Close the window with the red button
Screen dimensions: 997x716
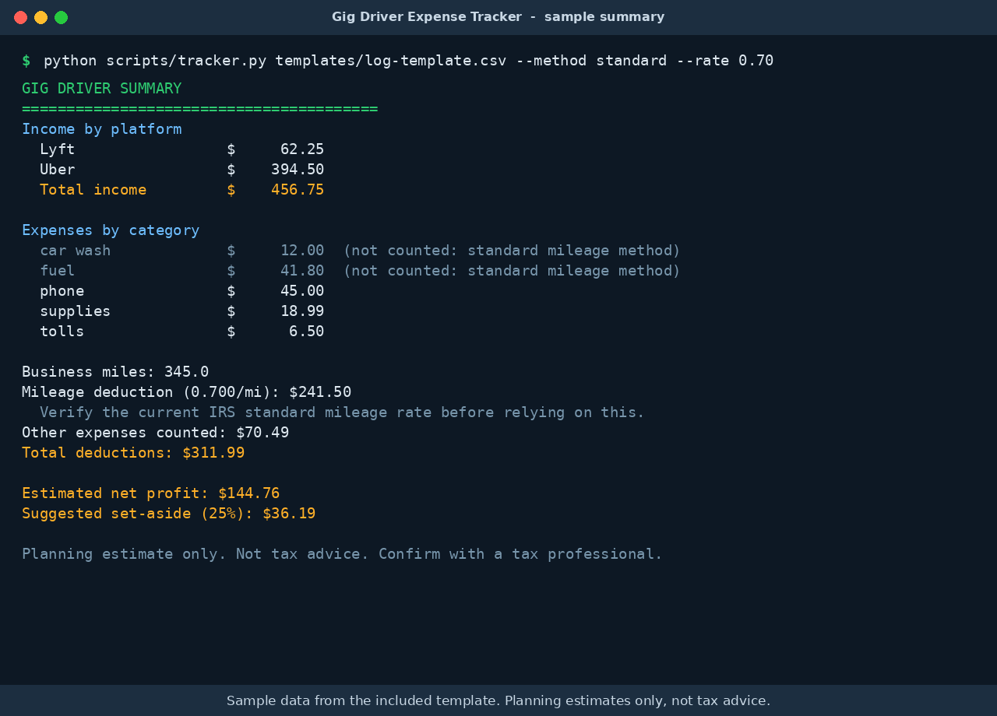coord(20,17)
